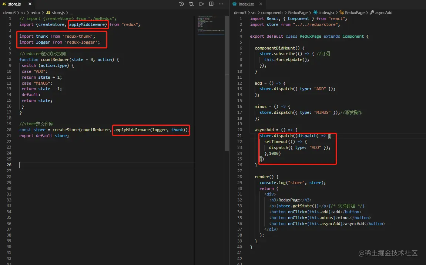Screen dimensions: 426x265
Task: Click 'this.forceUpdate();' line
Action: click(286, 60)
